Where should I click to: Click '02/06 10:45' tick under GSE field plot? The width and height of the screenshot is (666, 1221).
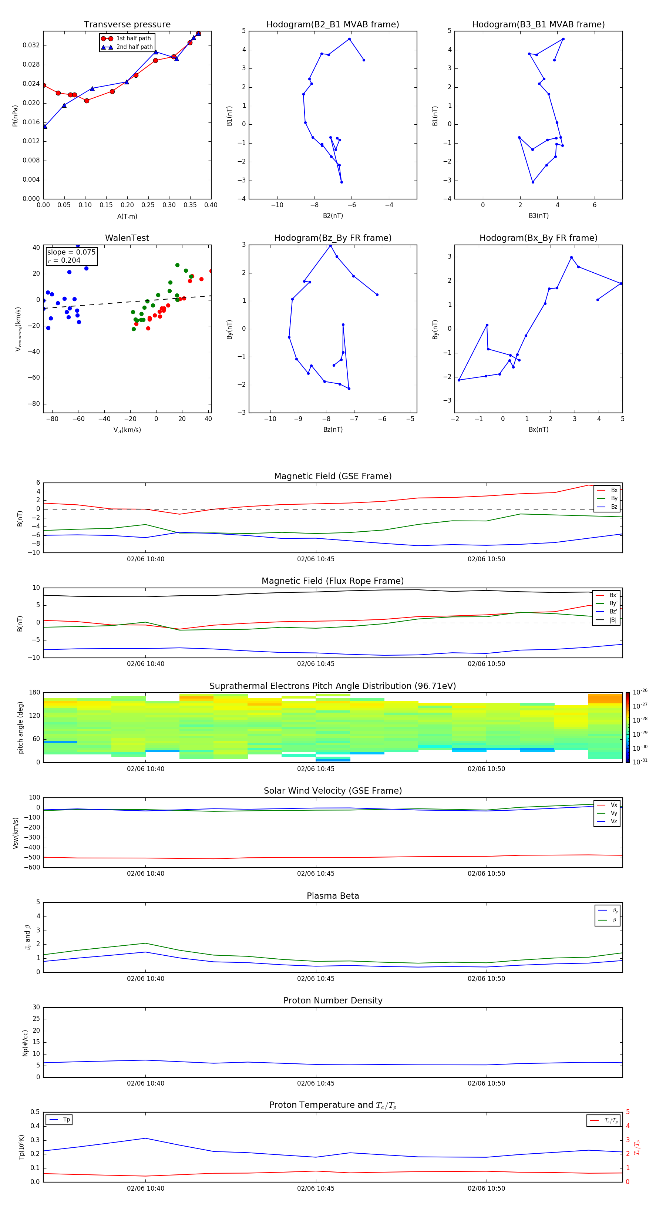coord(316,559)
